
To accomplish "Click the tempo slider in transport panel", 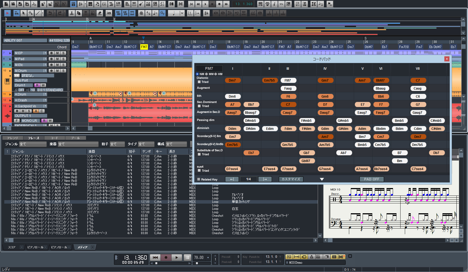I will [x=197, y=263].
